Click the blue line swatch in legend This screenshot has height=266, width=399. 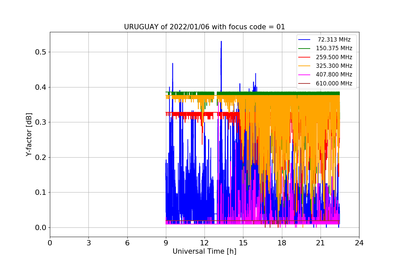pyautogui.click(x=305, y=40)
